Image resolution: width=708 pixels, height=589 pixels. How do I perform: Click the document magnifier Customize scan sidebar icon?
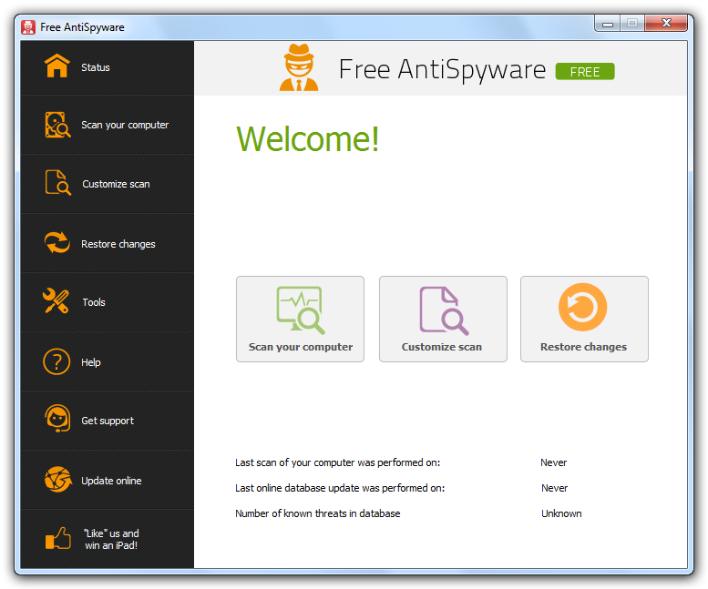[57, 183]
